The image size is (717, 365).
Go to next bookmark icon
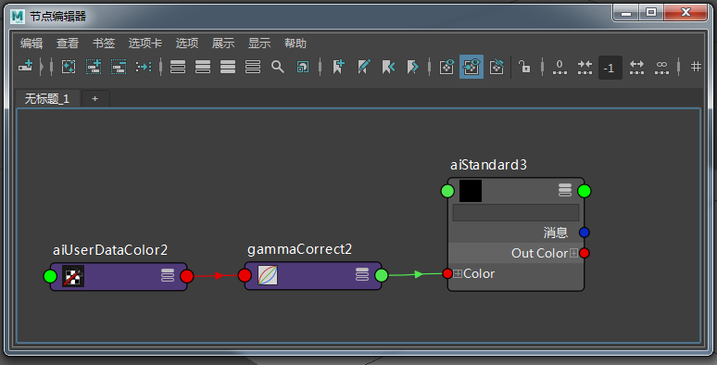413,67
